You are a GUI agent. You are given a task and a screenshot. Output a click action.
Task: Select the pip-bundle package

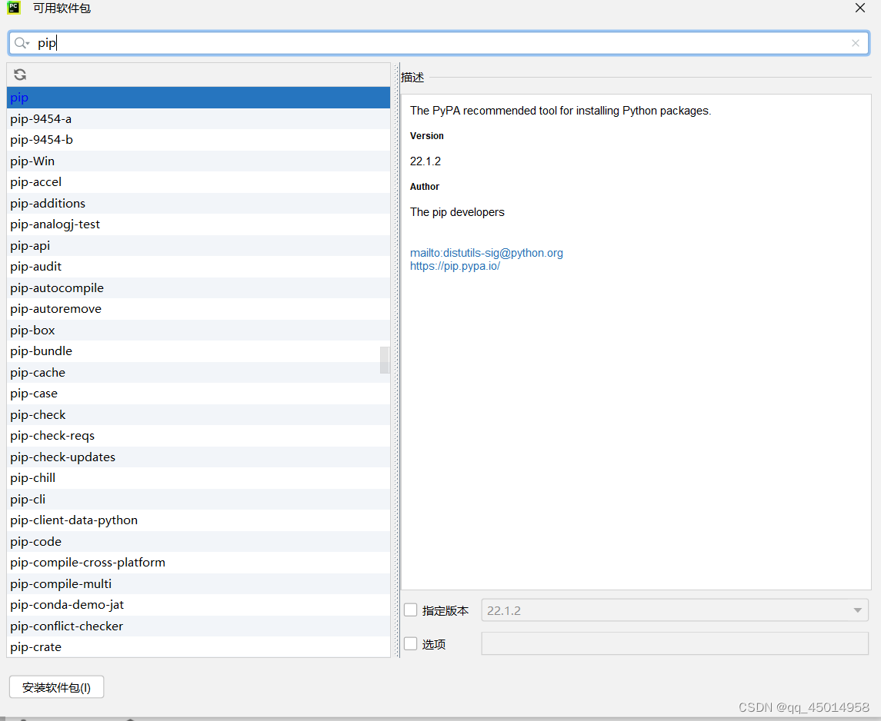point(199,351)
